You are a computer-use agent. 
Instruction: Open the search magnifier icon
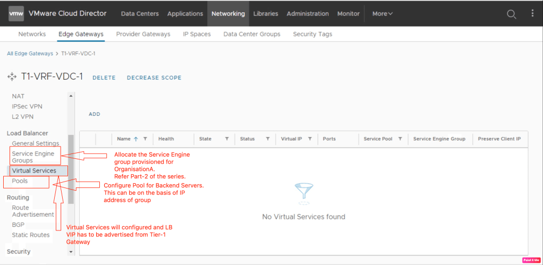coord(511,14)
